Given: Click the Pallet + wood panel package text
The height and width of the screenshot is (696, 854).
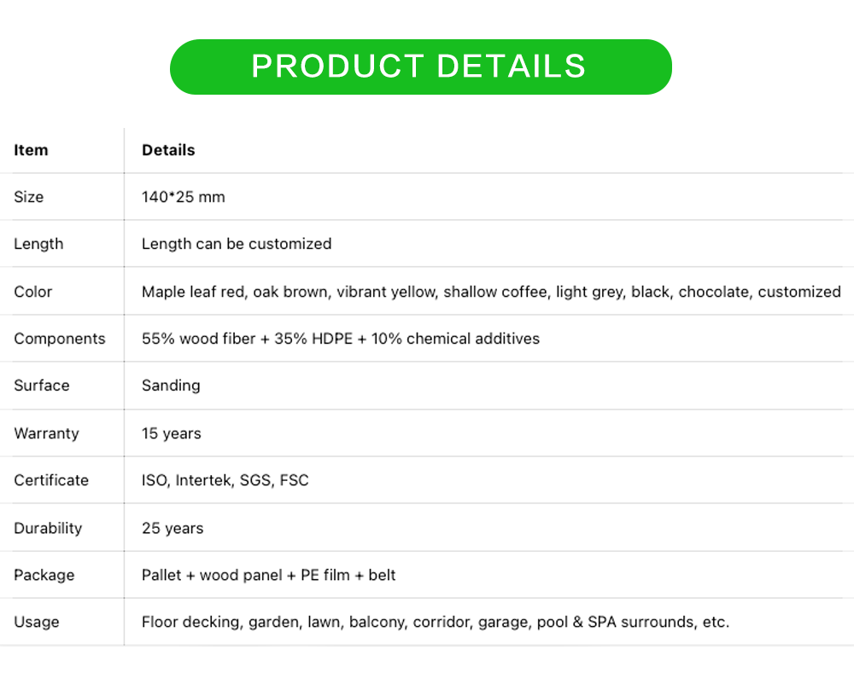Looking at the screenshot, I should (268, 575).
